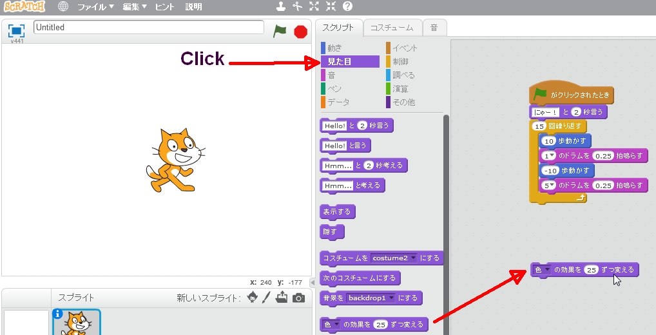Viewport: 656px width, 335px height.
Task: Click the がクリックされたとき hat block
Action: tap(571, 93)
